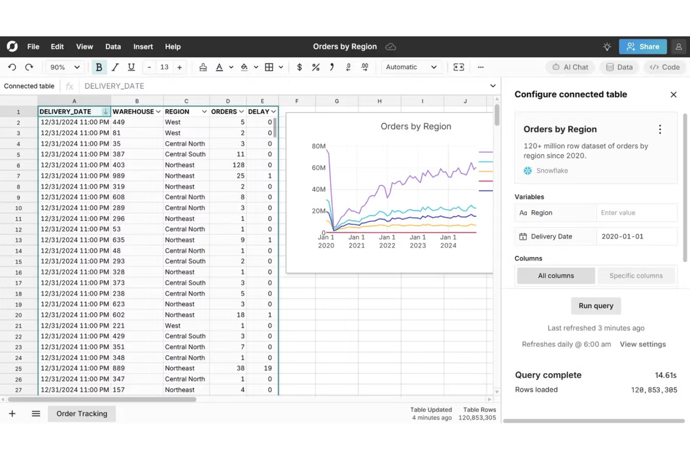Select the All columns option
690x460 pixels.
click(x=556, y=275)
